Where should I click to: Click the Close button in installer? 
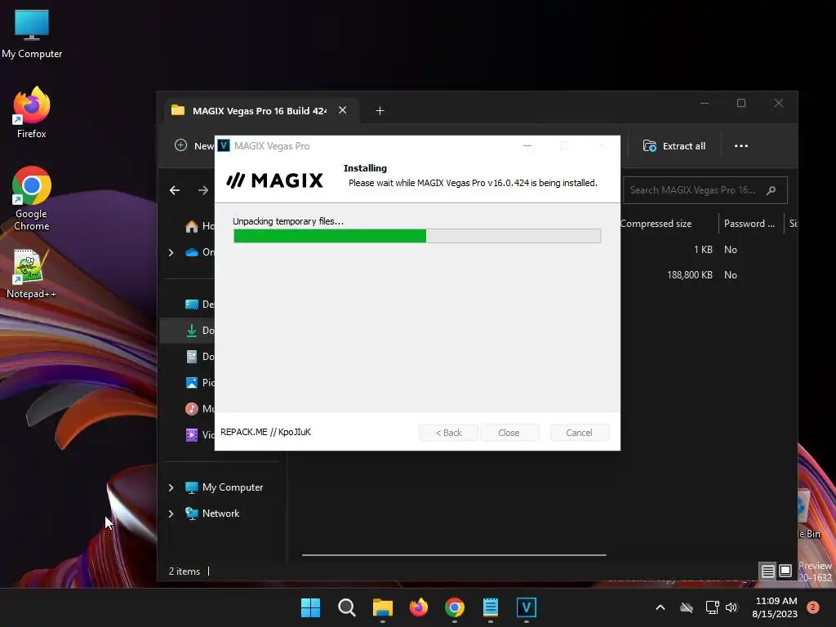point(509,433)
